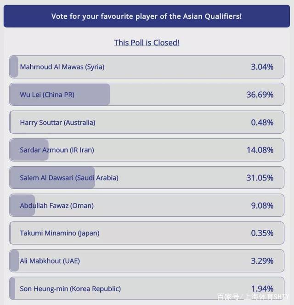
Task: Choose the Wu Lei (China PR) option
Action: coord(47,95)
